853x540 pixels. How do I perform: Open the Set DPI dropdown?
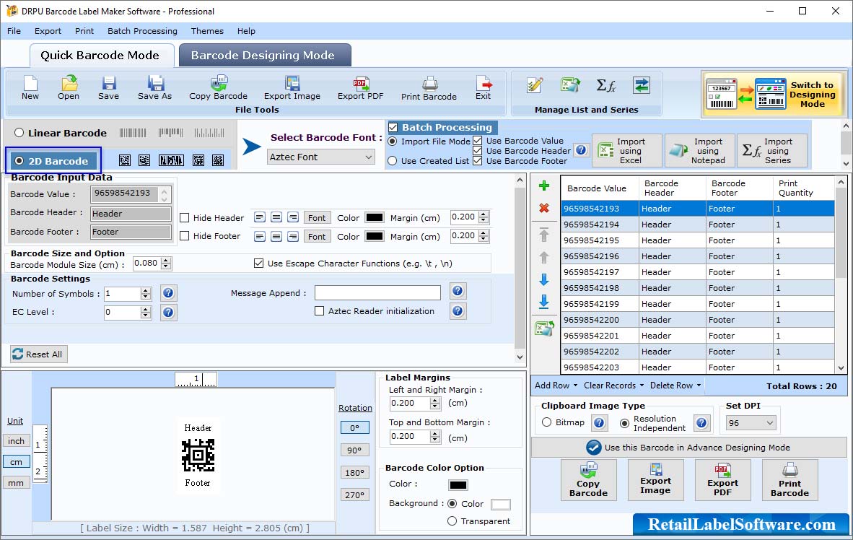(751, 423)
